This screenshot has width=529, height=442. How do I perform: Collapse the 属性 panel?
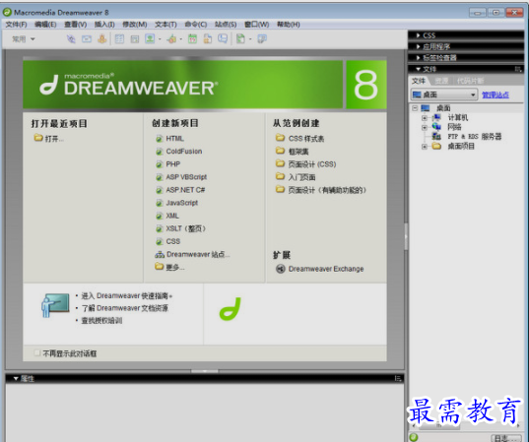coord(16,379)
